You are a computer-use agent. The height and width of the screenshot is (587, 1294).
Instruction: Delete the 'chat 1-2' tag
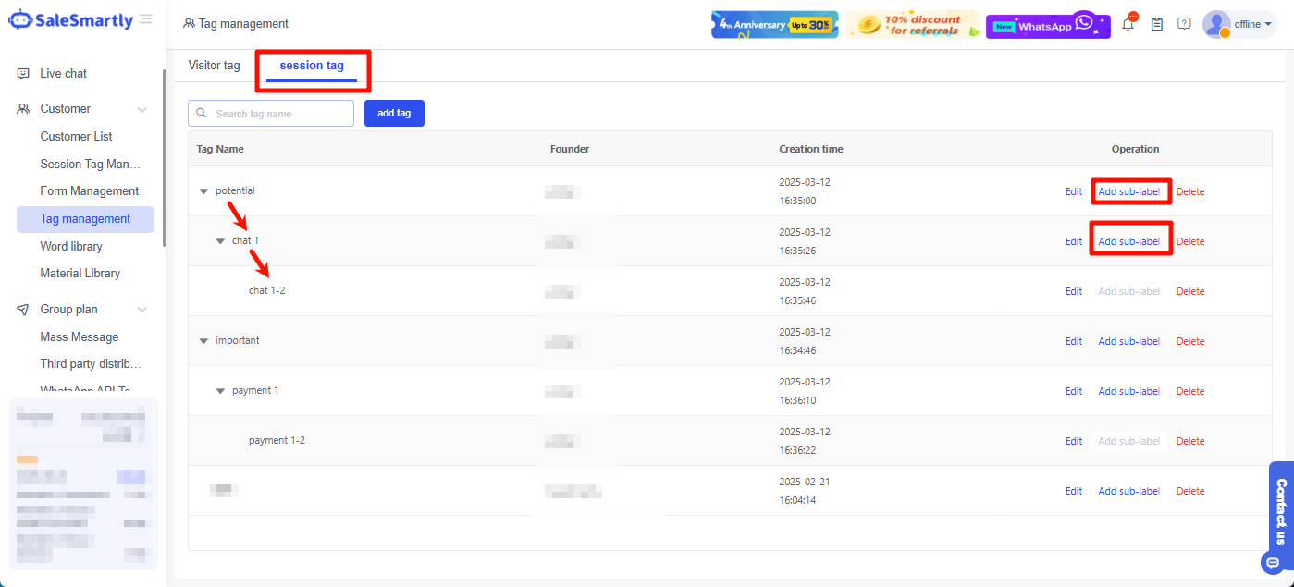point(1189,291)
